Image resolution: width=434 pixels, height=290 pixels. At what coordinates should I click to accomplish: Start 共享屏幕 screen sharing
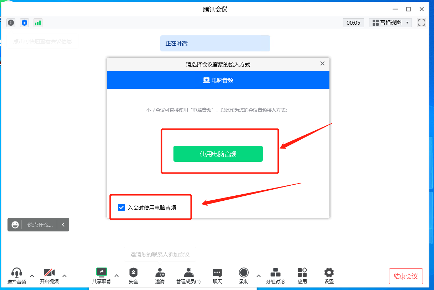tap(102, 276)
